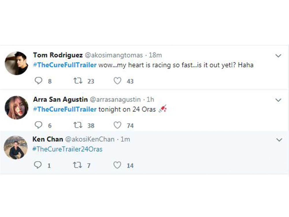Viewport: 289px width, 217px height.
Task: Click Tom Rodriguez's profile picture
Action: pos(16,63)
